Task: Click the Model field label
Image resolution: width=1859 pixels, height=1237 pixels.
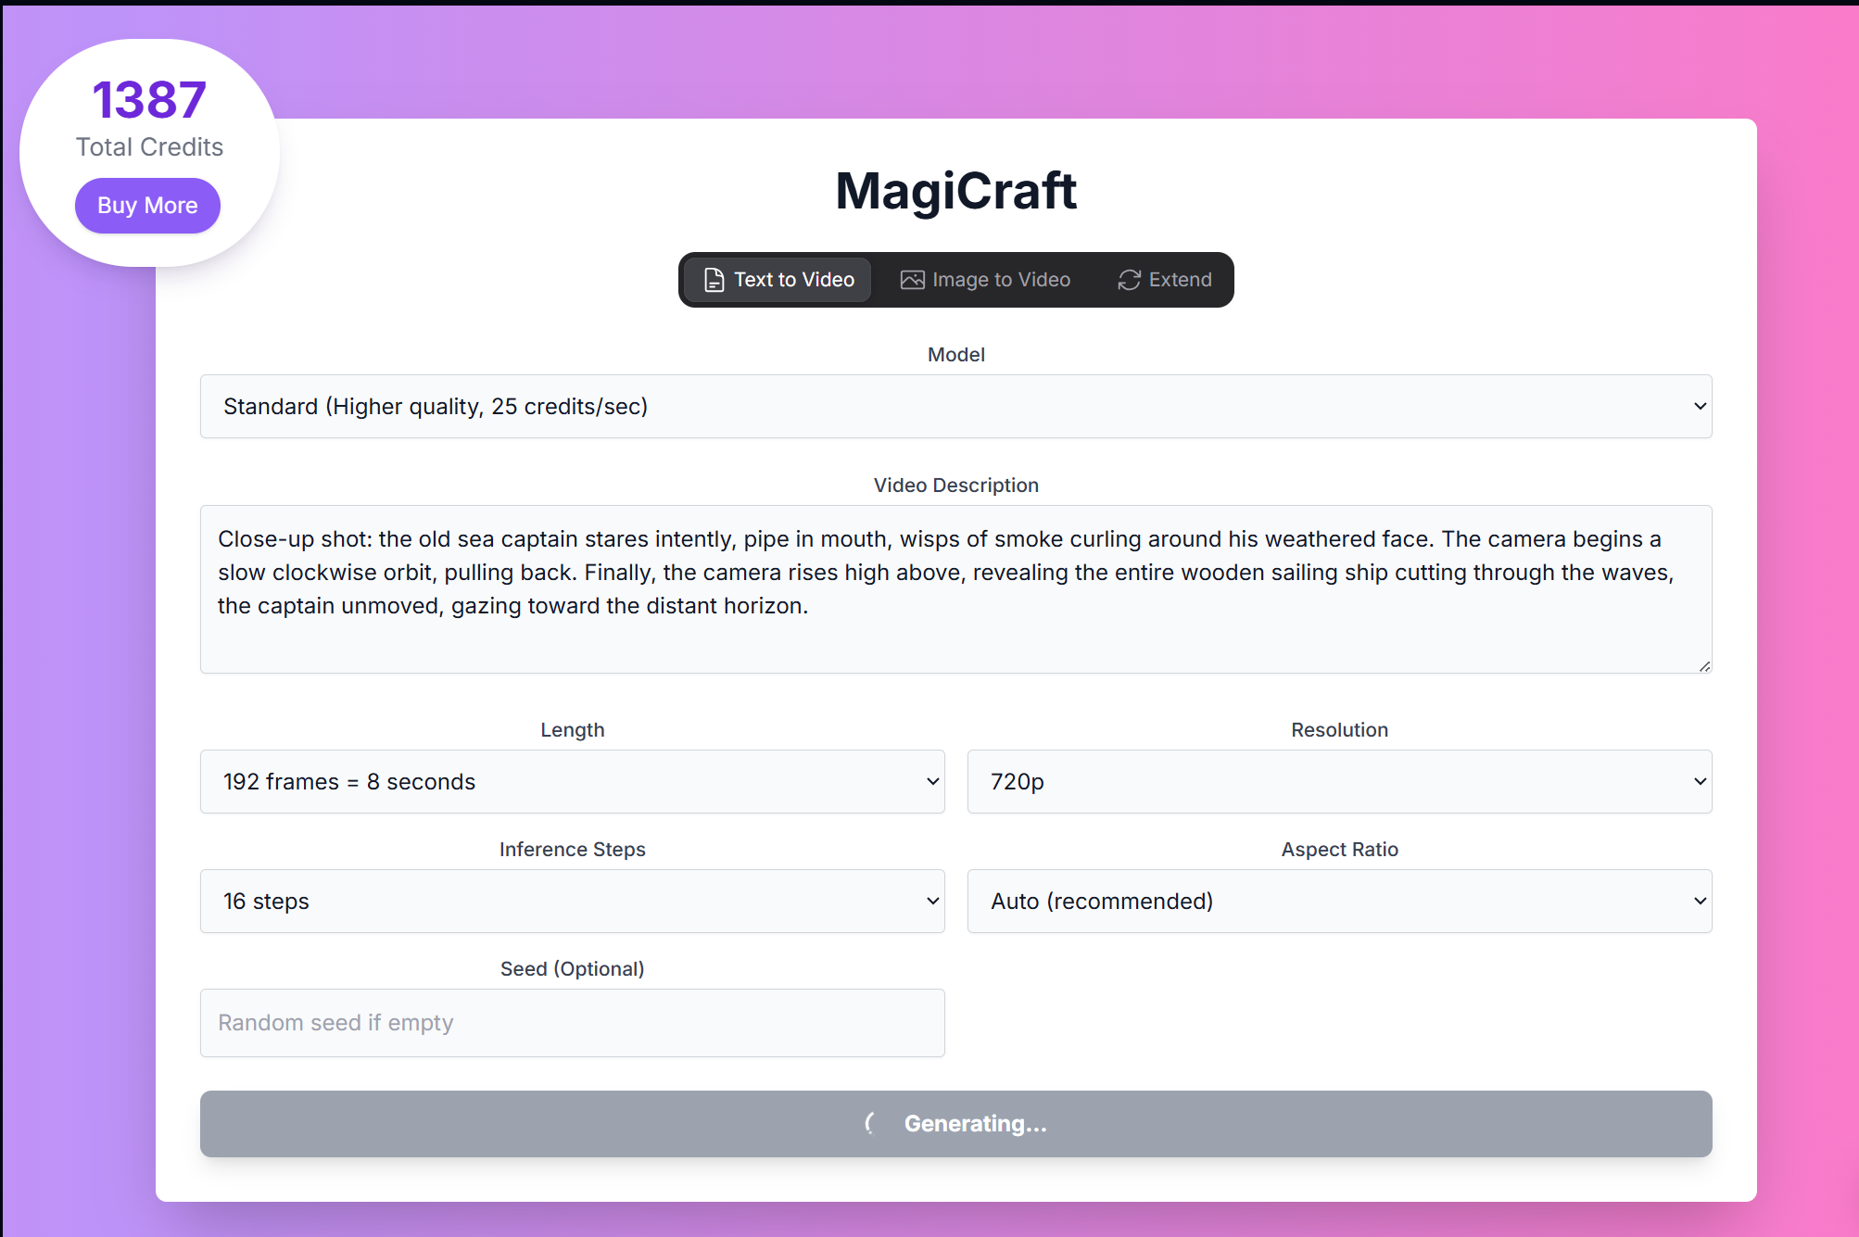Action: (956, 355)
